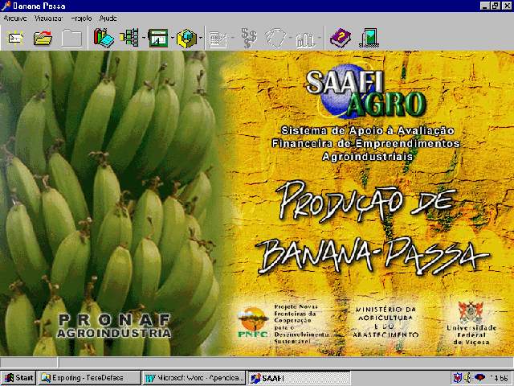Expand dropdown arrow beside disabled calculator icon
This screenshot has width=514, height=386.
(233, 38)
